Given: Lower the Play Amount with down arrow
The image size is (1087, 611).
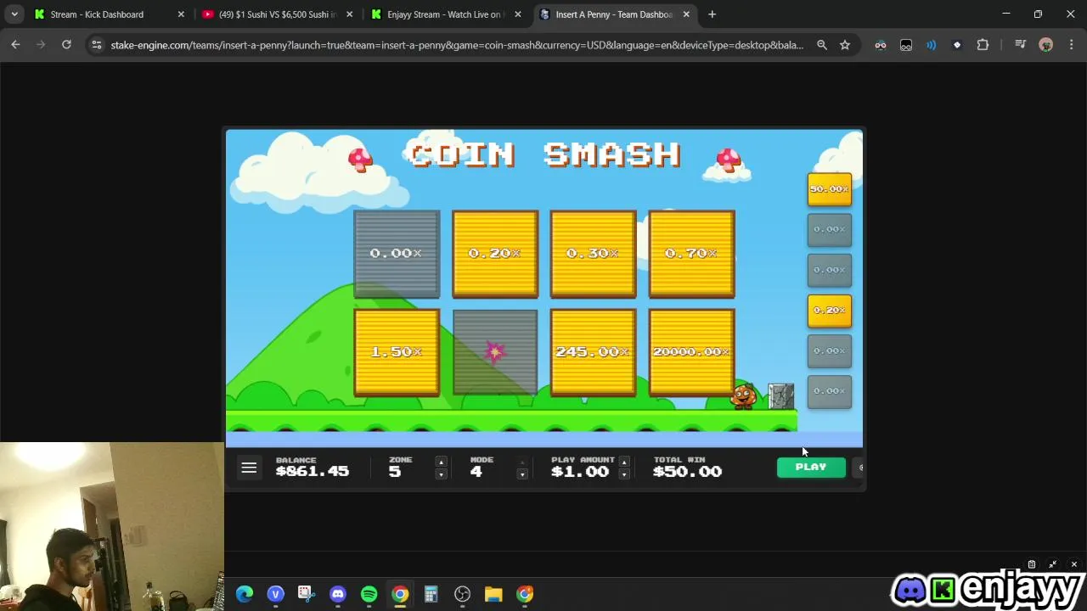Looking at the screenshot, I should (624, 474).
